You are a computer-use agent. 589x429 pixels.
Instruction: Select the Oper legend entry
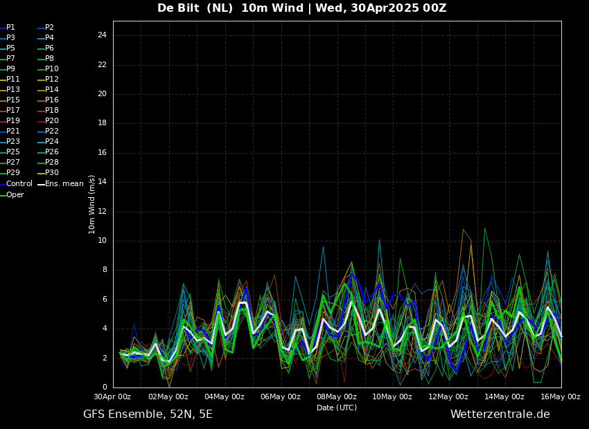pyautogui.click(x=15, y=195)
